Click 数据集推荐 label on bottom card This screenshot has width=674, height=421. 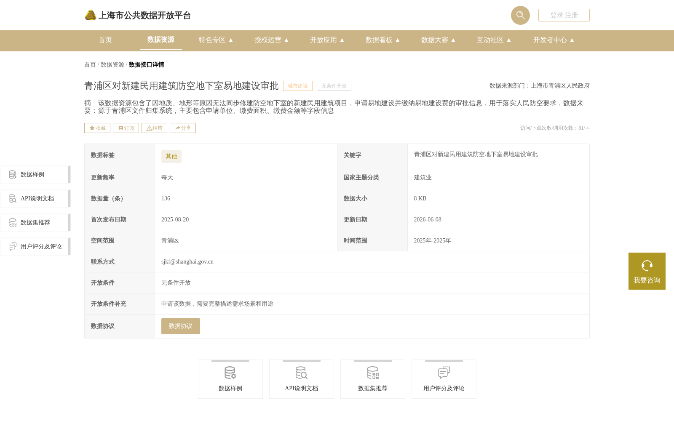point(373,389)
